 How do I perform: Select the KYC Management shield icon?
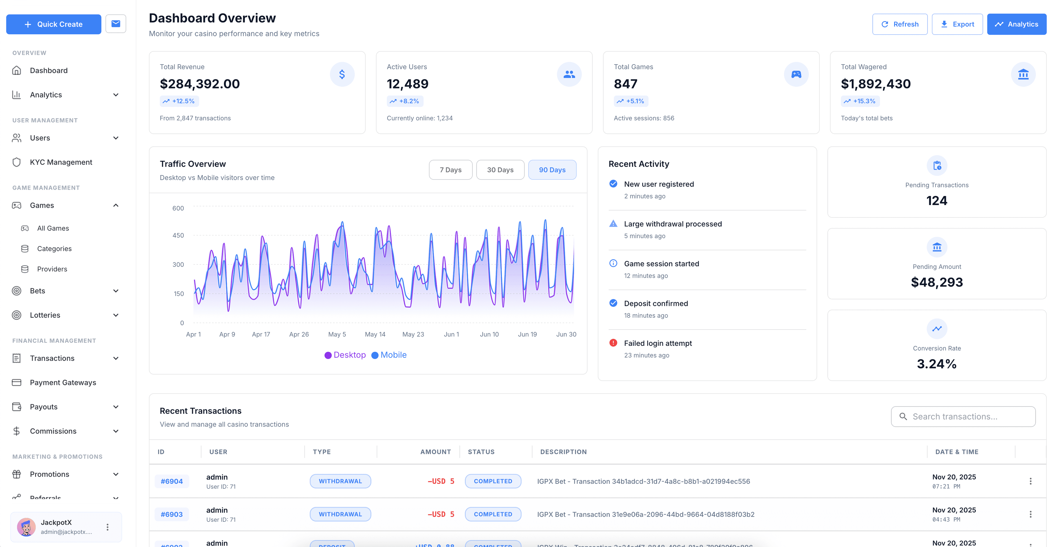(16, 162)
